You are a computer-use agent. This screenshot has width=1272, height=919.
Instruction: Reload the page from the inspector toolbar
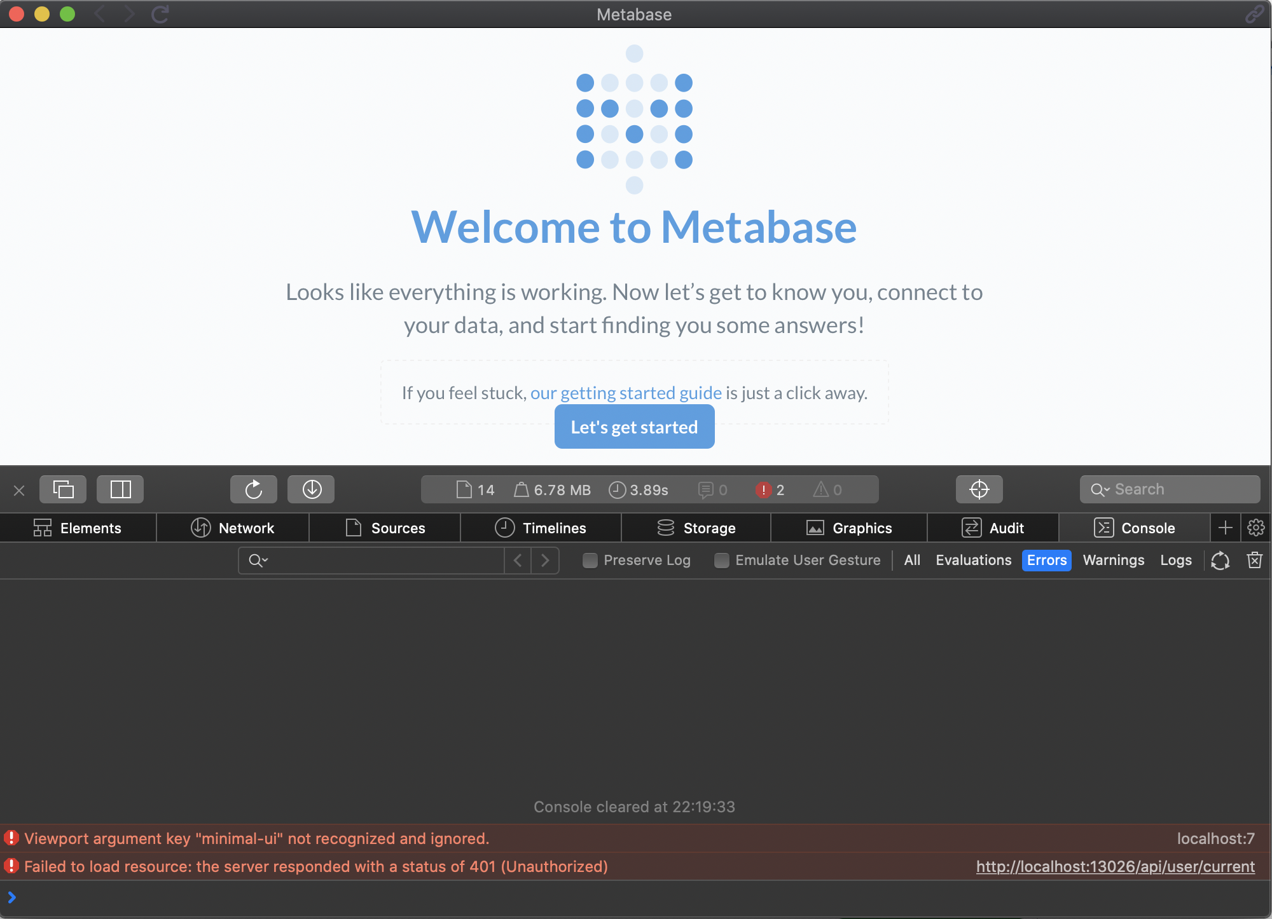click(x=253, y=489)
